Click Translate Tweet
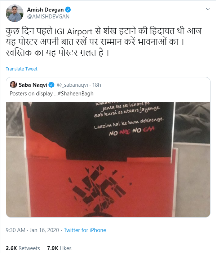Image resolution: width=217 pixels, height=253 pixels. (22, 69)
